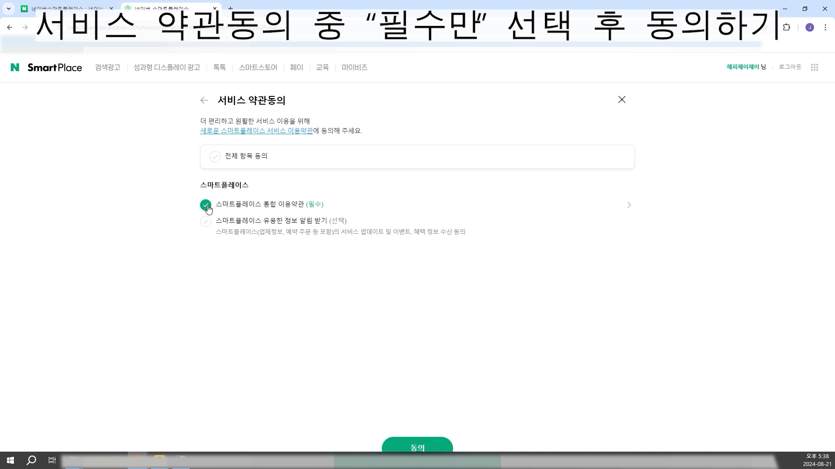Switch to the first browser tab
Viewport: 835px width, 469px height.
coord(65,8)
